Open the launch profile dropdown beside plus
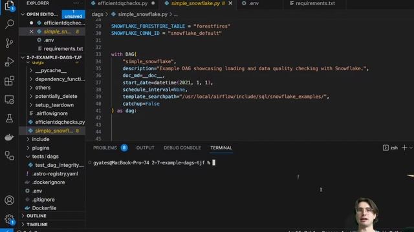The height and width of the screenshot is (232, 414). pyautogui.click(x=411, y=148)
